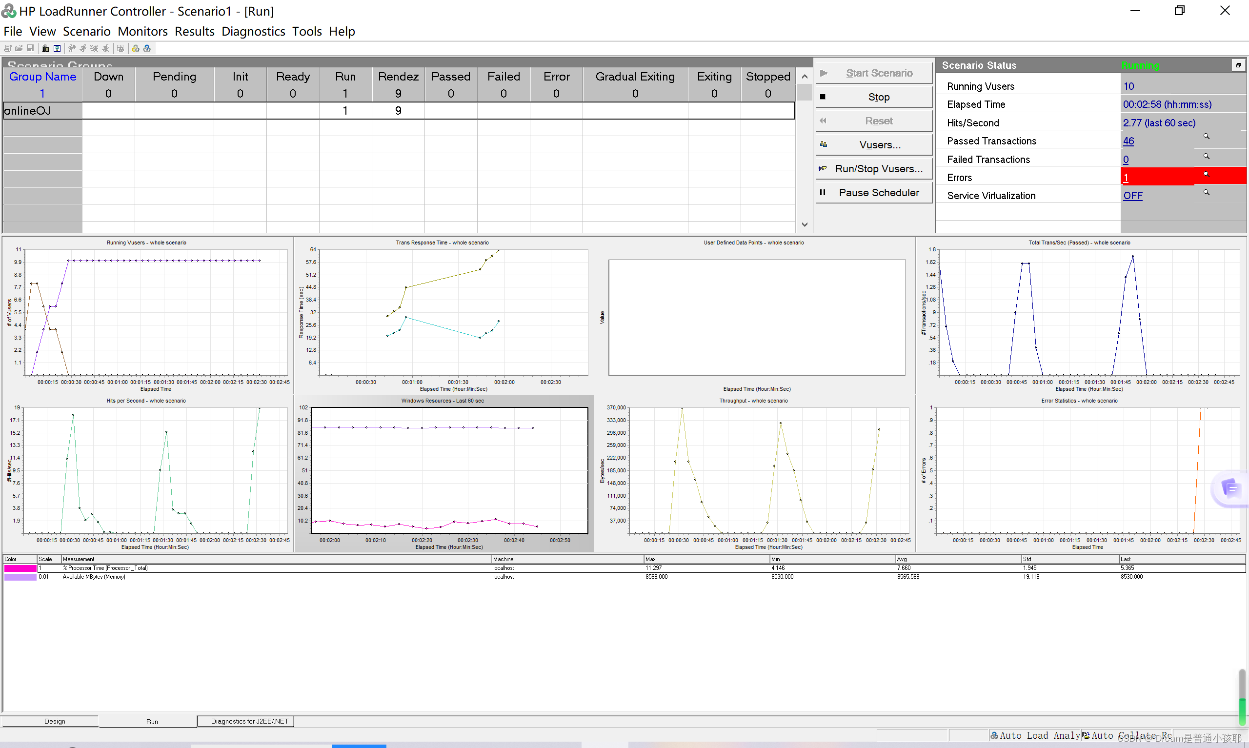The image size is (1249, 748).
Task: Click the network/virtualization monitor toolbar icon
Action: pyautogui.click(x=57, y=48)
